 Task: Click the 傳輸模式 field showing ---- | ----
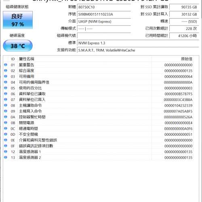coord(104,29)
